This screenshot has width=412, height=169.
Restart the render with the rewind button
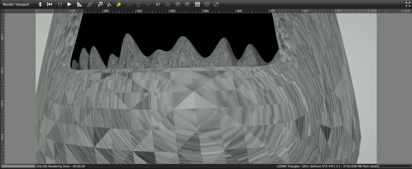(x=50, y=4)
